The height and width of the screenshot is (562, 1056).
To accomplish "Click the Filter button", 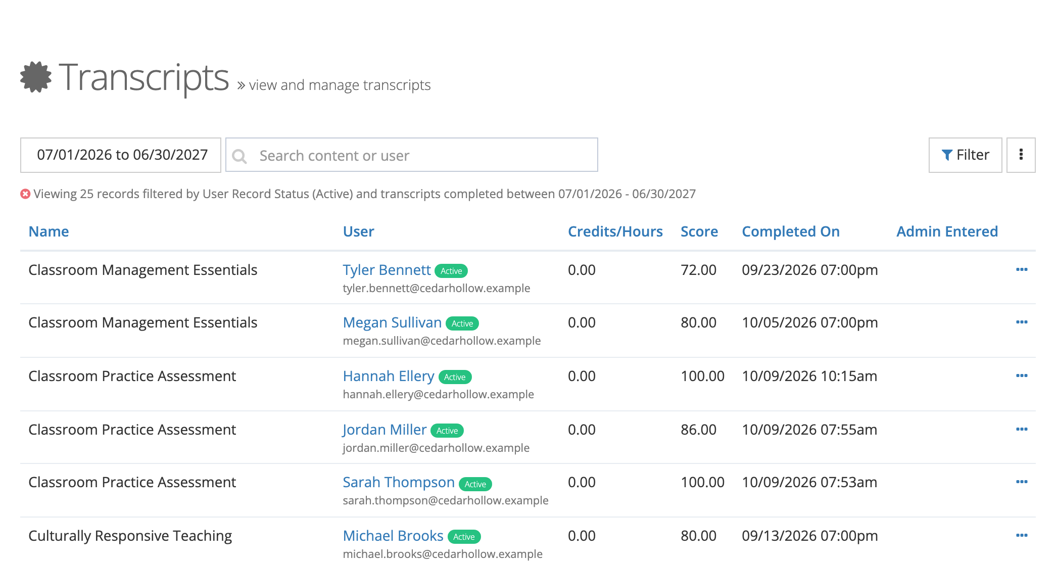I will [965, 155].
